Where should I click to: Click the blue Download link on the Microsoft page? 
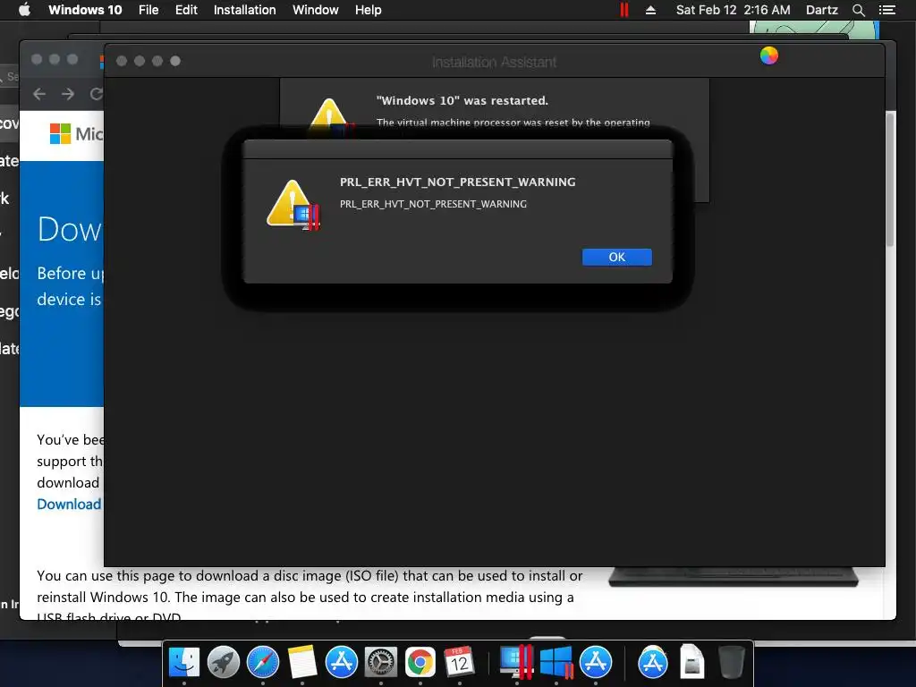point(69,505)
